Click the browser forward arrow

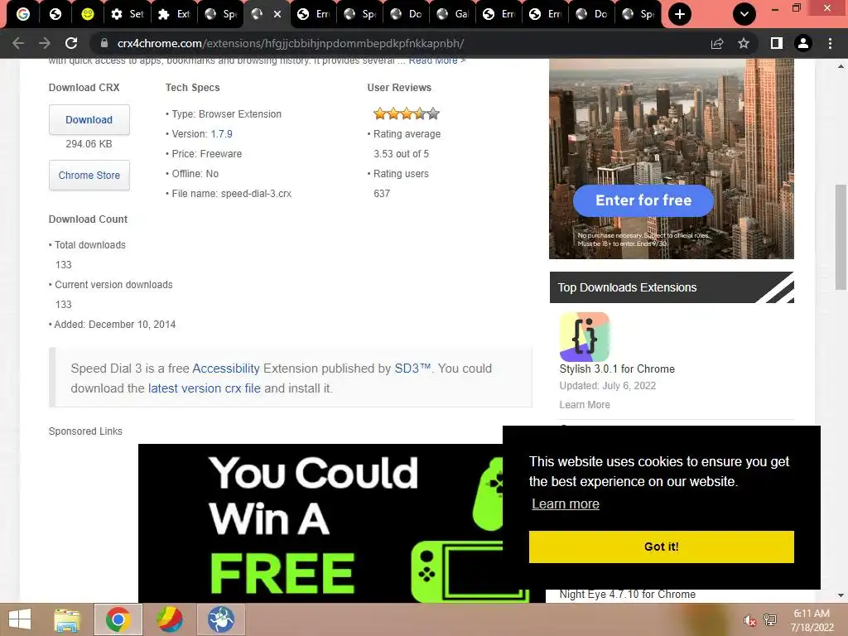tap(45, 43)
